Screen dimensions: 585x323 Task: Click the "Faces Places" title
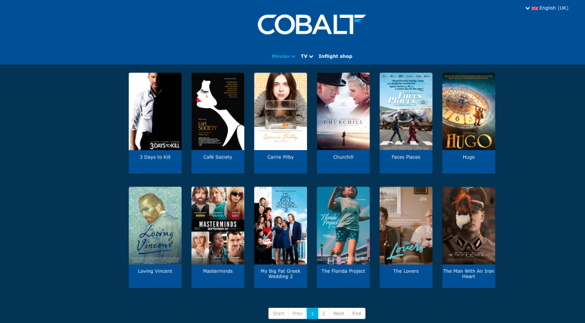pos(406,157)
